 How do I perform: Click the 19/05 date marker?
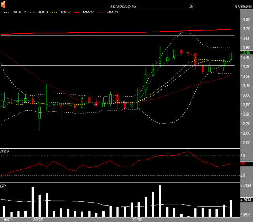tap(6, 219)
